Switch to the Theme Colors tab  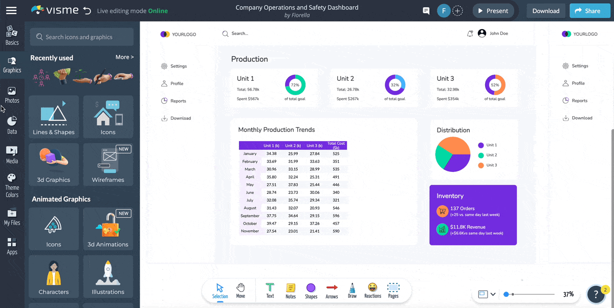click(x=12, y=185)
